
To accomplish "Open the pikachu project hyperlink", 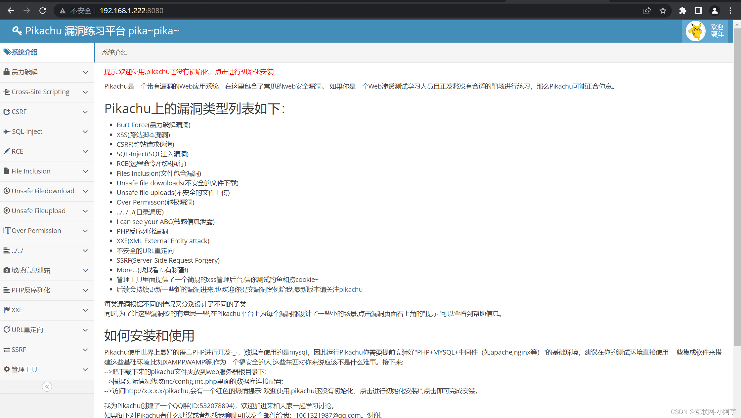I will tap(351, 289).
